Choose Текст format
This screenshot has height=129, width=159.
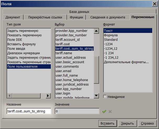click(x=128, y=31)
